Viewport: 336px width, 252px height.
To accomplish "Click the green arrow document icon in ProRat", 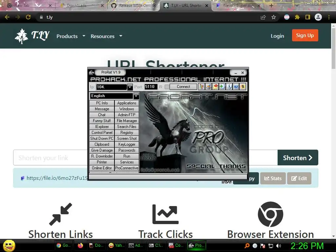I will (x=222, y=87).
